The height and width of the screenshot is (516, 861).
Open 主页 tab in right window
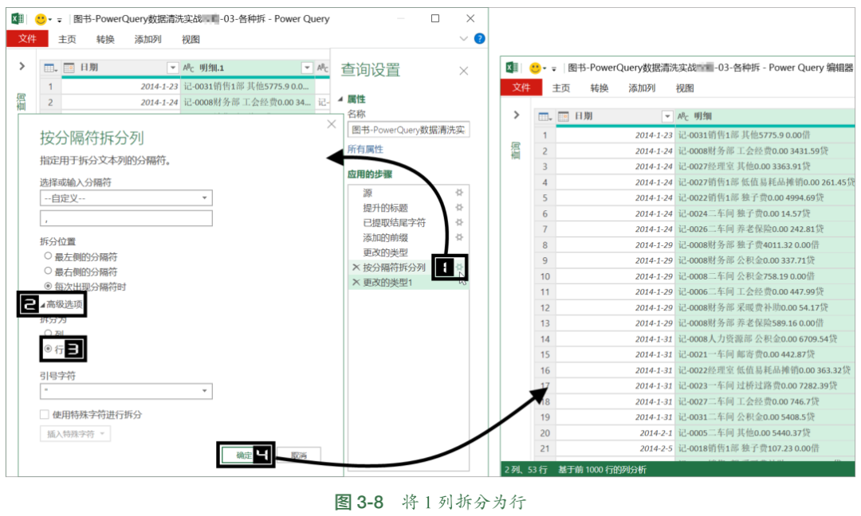561,88
